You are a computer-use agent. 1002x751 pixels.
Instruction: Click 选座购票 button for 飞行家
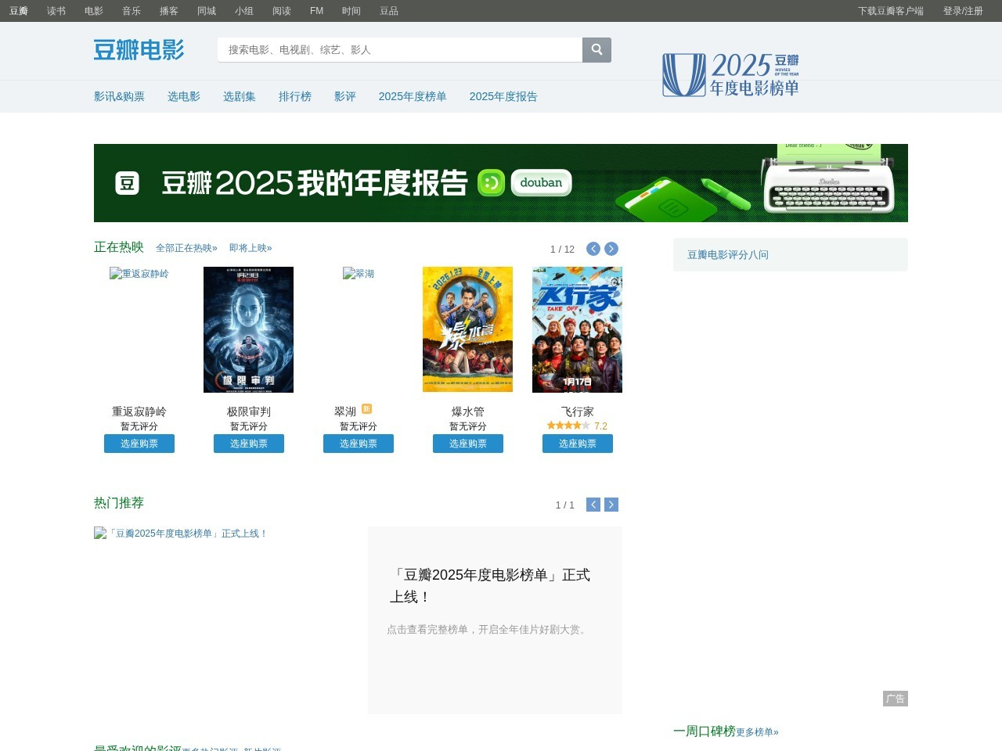[577, 444]
